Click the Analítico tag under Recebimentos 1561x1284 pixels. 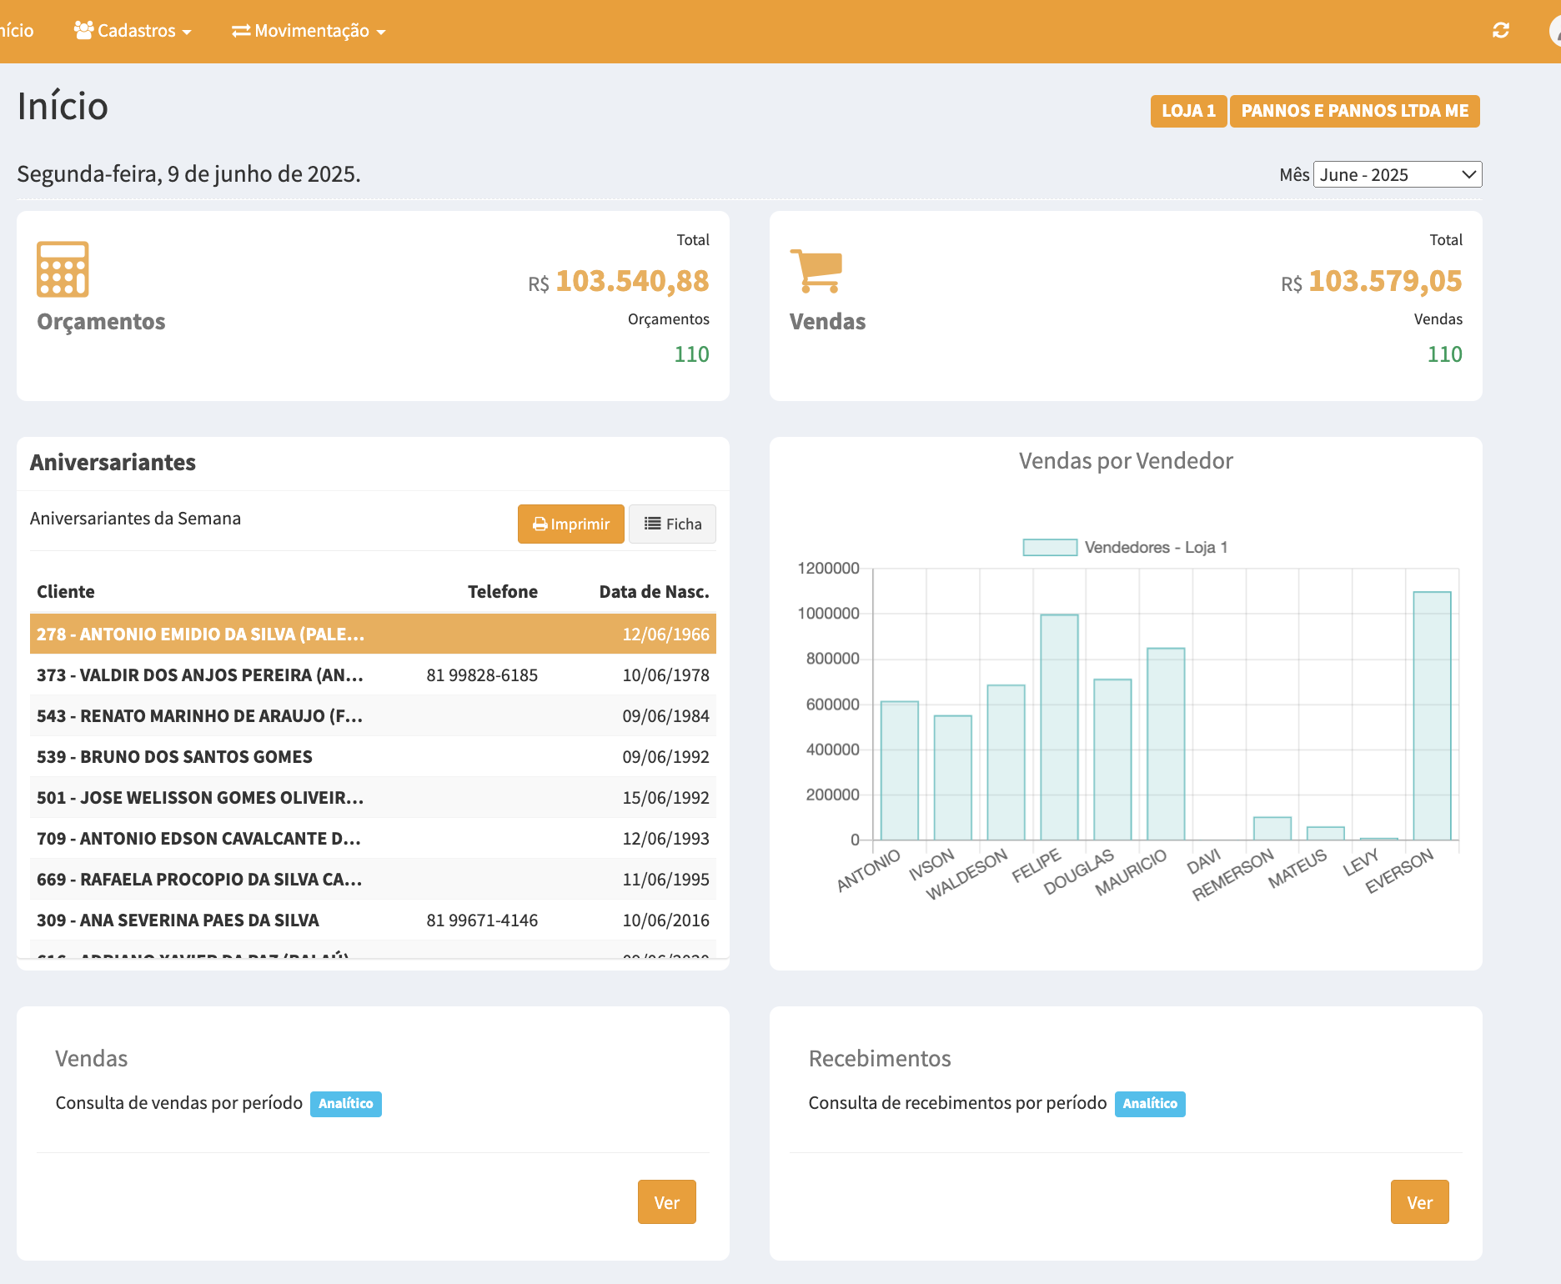click(x=1149, y=1103)
